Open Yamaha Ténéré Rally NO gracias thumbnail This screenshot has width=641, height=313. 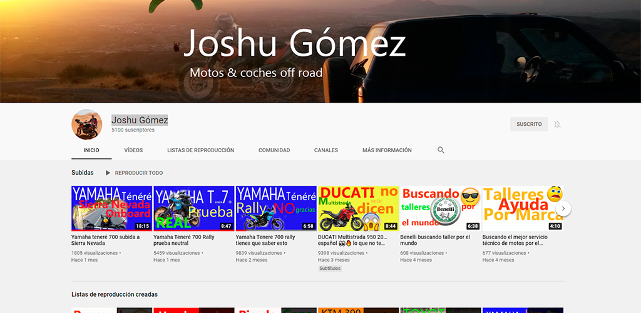click(276, 208)
